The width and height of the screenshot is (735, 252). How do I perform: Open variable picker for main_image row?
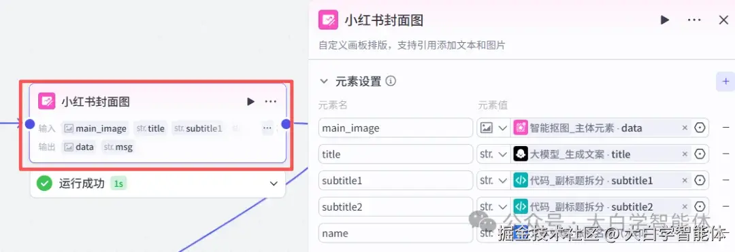pyautogui.click(x=700, y=128)
